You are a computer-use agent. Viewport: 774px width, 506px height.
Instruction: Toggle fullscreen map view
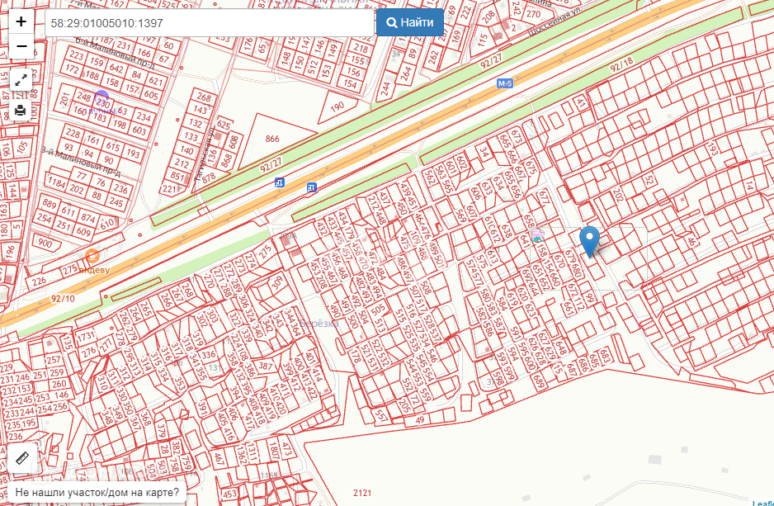click(21, 80)
